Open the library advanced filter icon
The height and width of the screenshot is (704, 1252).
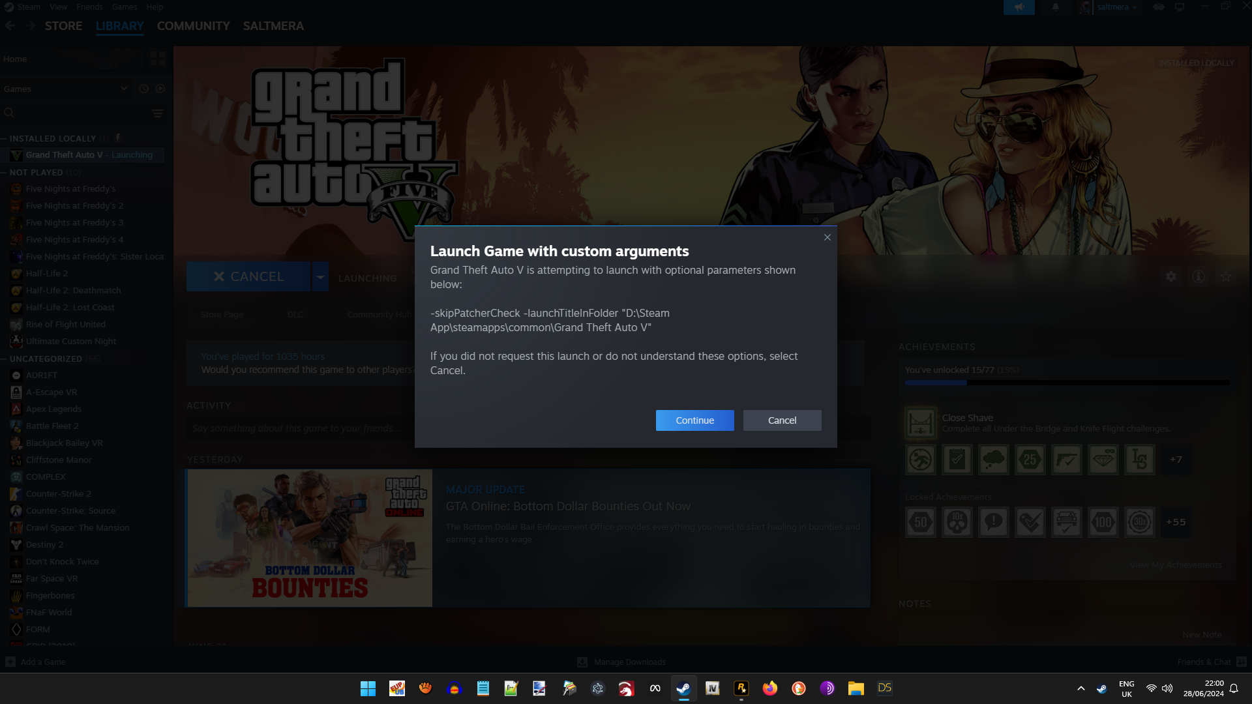[158, 113]
